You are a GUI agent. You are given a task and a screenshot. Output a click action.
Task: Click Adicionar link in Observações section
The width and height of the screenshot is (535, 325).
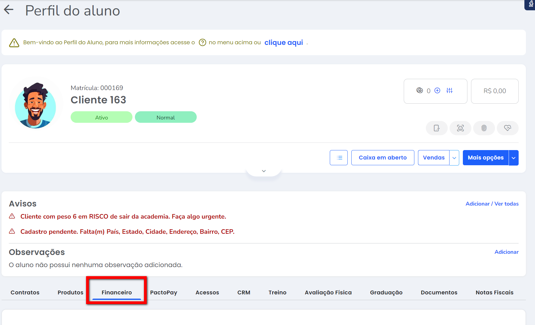coord(506,252)
